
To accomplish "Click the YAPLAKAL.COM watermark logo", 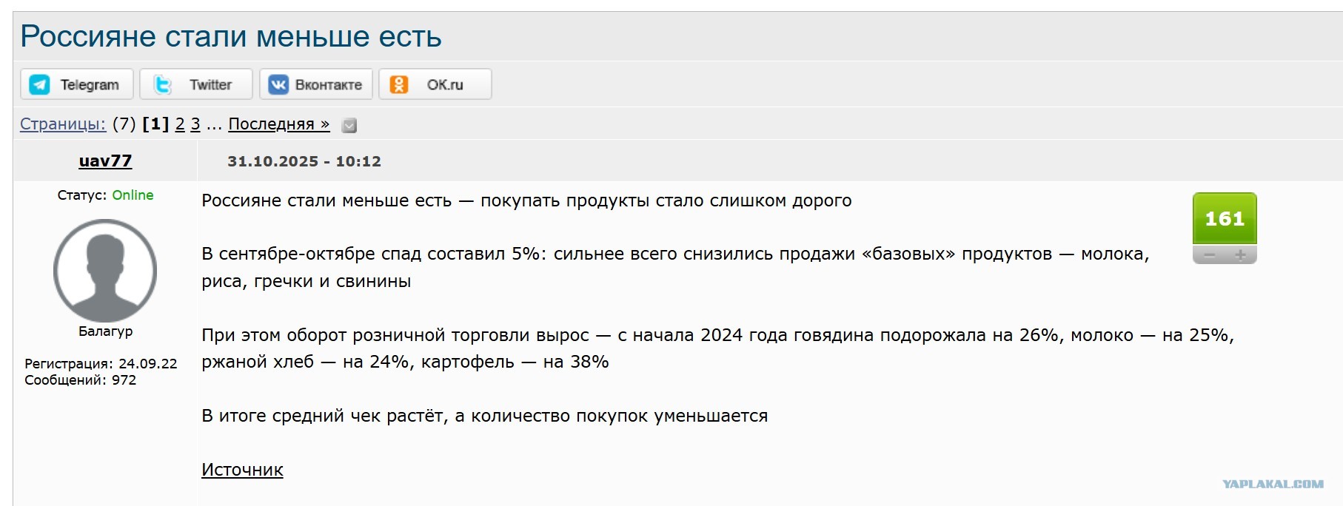I will [x=1273, y=484].
